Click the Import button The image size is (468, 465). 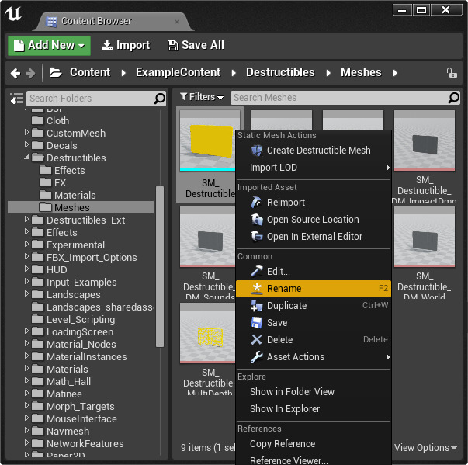click(x=126, y=46)
